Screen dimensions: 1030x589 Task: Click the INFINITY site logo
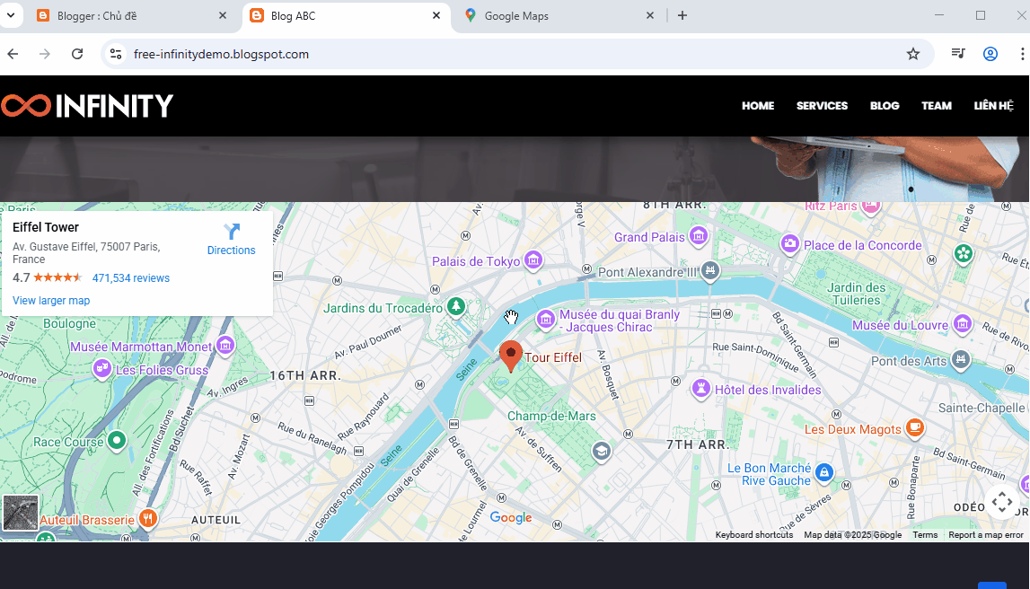click(x=87, y=106)
